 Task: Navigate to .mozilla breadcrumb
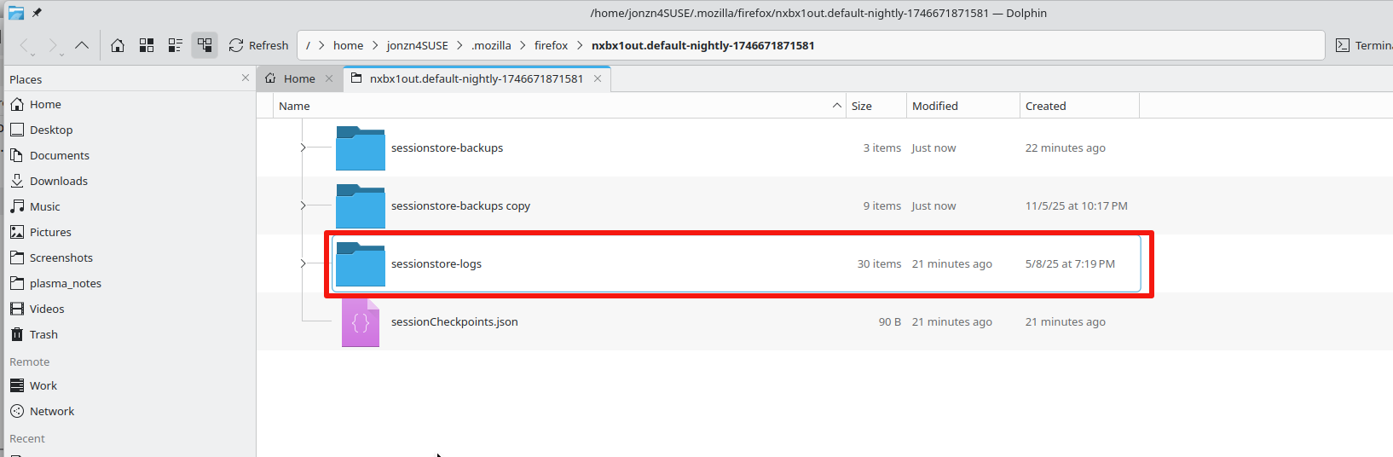pos(491,45)
